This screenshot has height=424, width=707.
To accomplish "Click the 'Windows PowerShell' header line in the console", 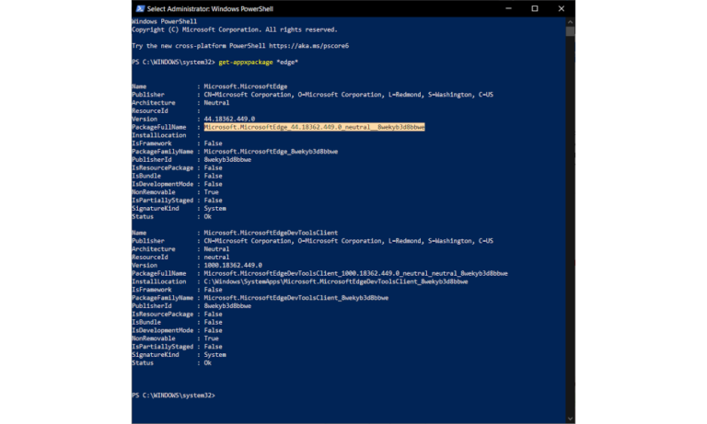I will tap(164, 22).
